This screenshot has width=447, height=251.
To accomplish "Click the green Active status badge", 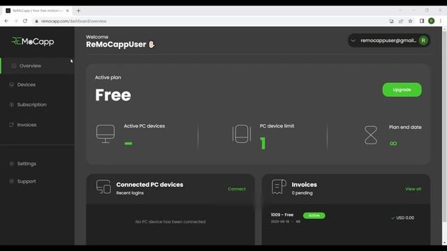I will [x=314, y=215].
